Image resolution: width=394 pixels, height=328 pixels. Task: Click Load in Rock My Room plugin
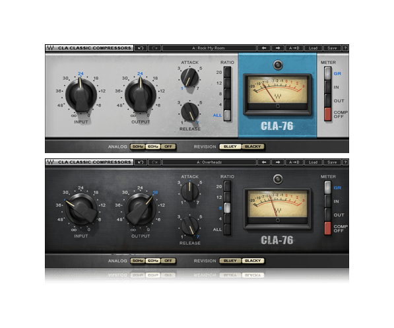[313, 48]
